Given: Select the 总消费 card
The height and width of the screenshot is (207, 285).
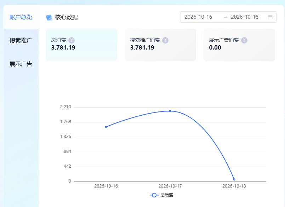Looking at the screenshot, I should [x=81, y=45].
